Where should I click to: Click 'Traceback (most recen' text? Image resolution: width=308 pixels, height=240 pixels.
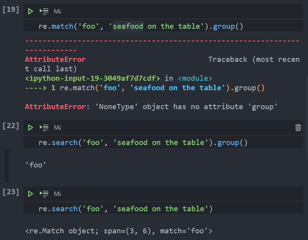pyautogui.click(x=254, y=60)
